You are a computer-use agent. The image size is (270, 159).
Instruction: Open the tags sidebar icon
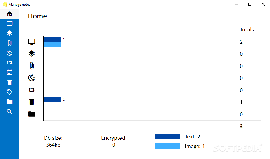click(x=9, y=92)
